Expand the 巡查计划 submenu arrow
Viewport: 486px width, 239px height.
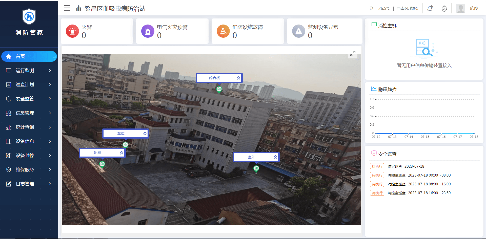pos(50,85)
